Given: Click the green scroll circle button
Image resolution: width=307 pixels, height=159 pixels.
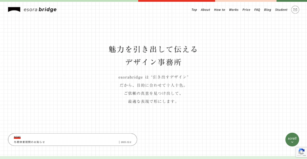Looking at the screenshot, I should pyautogui.click(x=292, y=140).
